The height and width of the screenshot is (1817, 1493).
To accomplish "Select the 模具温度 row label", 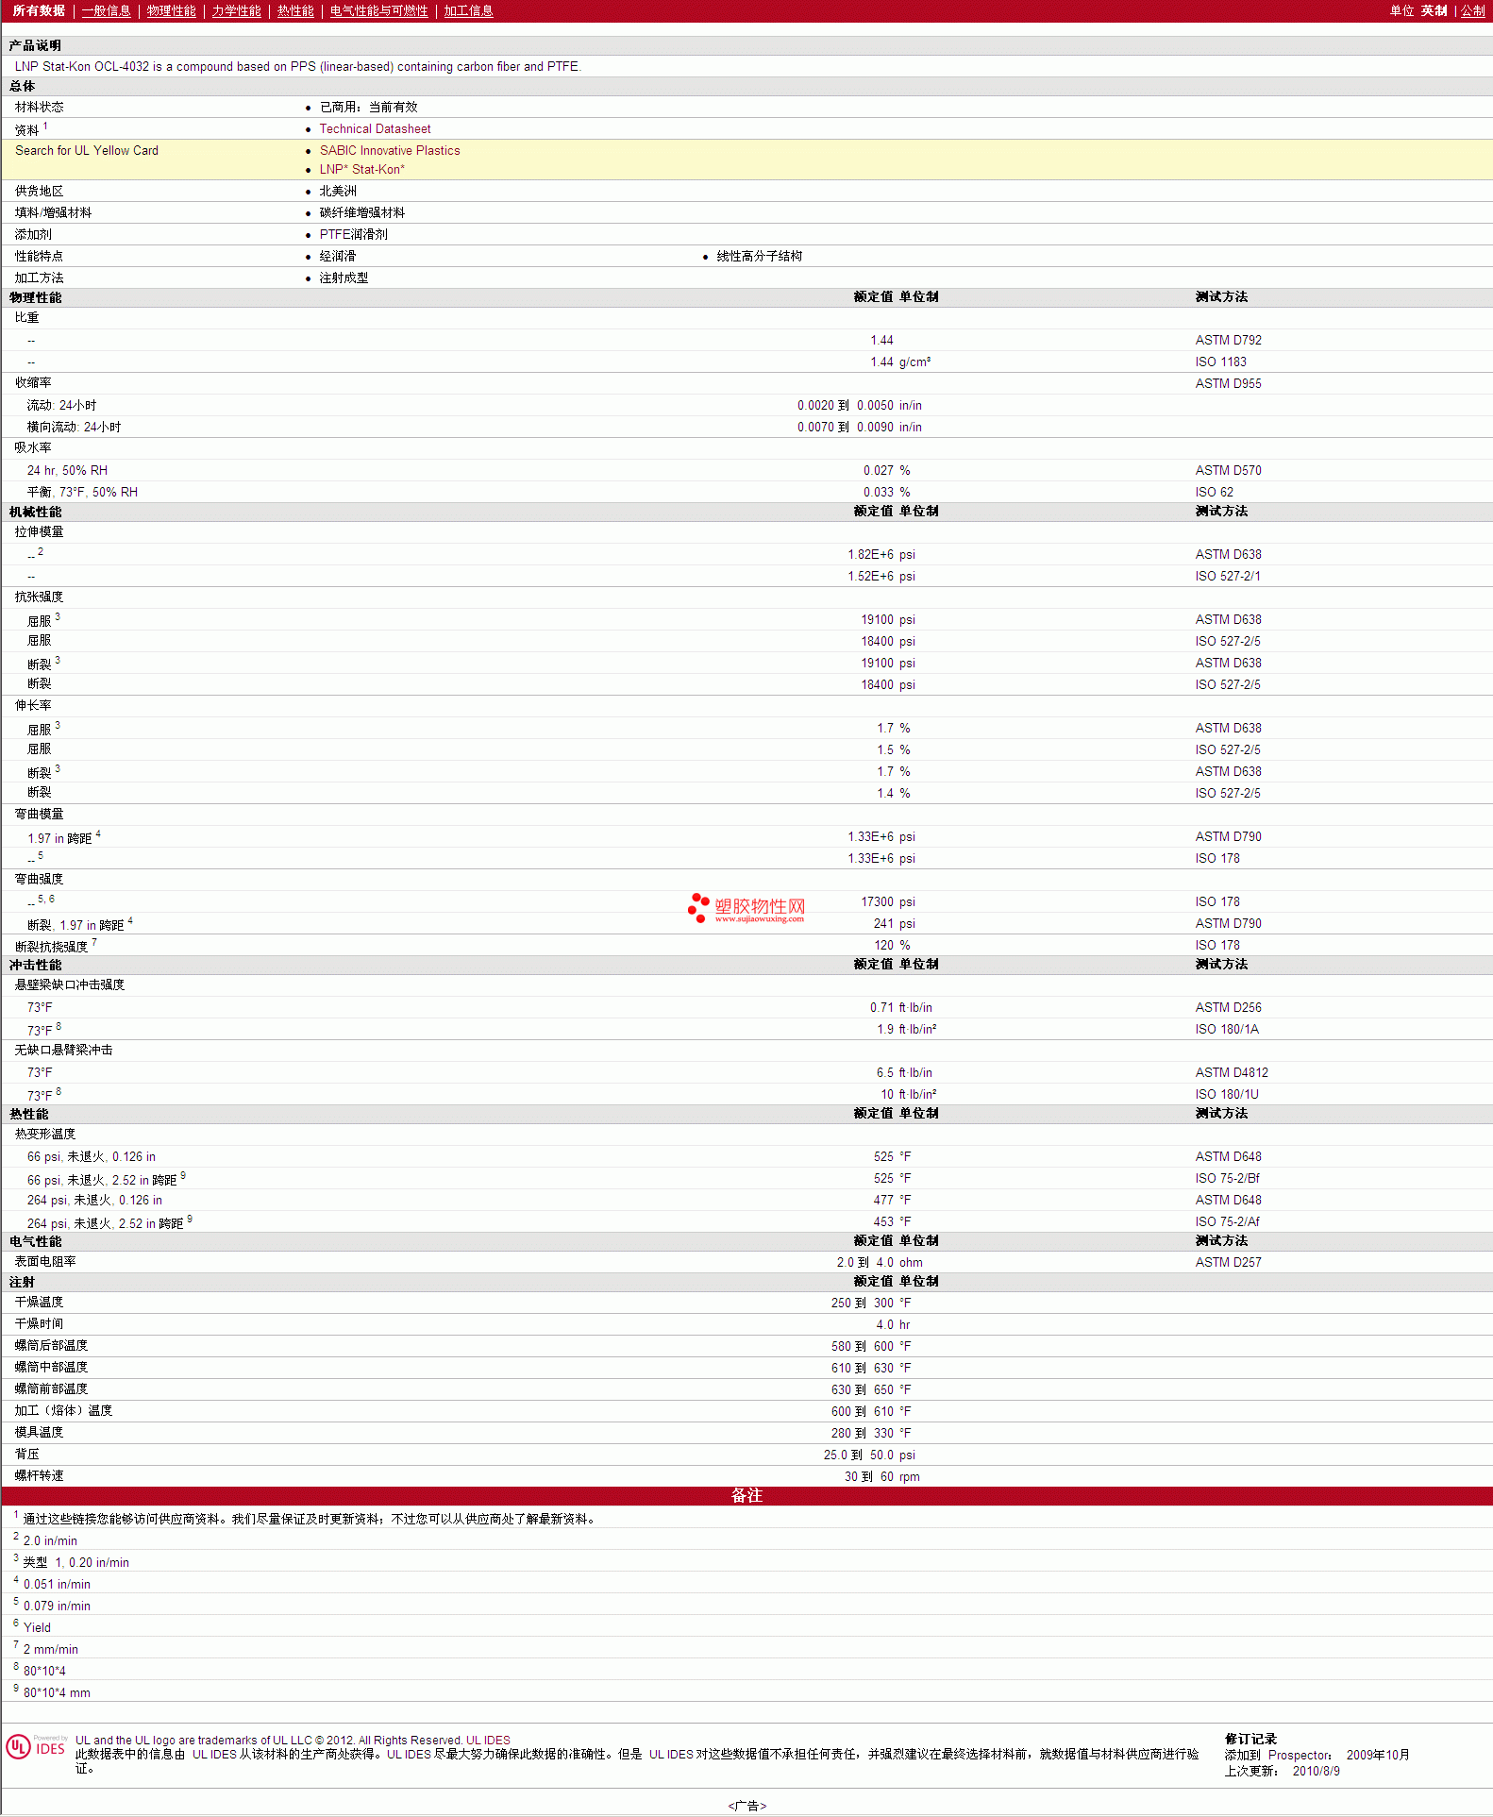I will [39, 1433].
